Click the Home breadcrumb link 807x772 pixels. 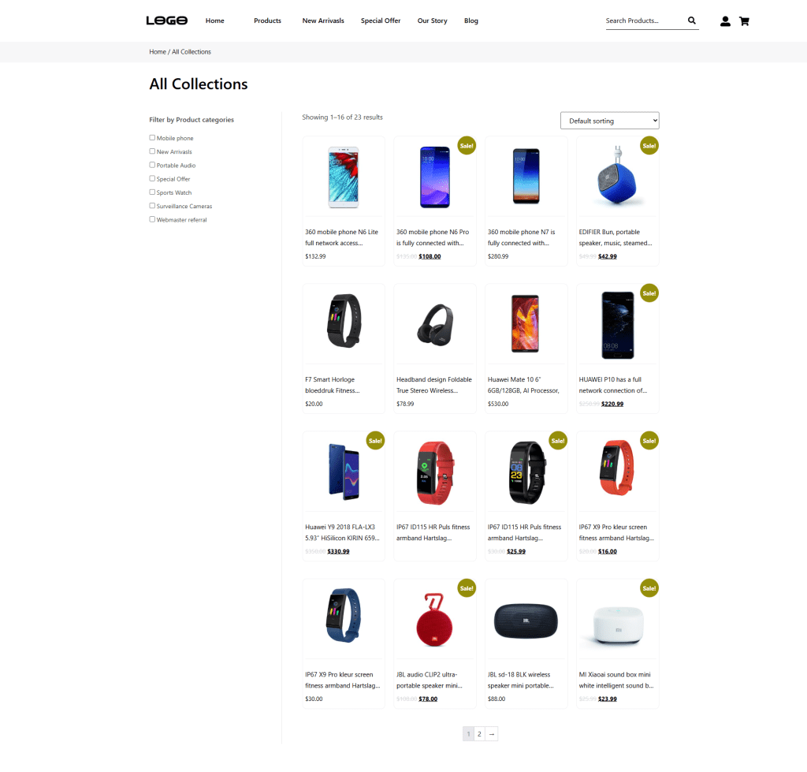158,51
